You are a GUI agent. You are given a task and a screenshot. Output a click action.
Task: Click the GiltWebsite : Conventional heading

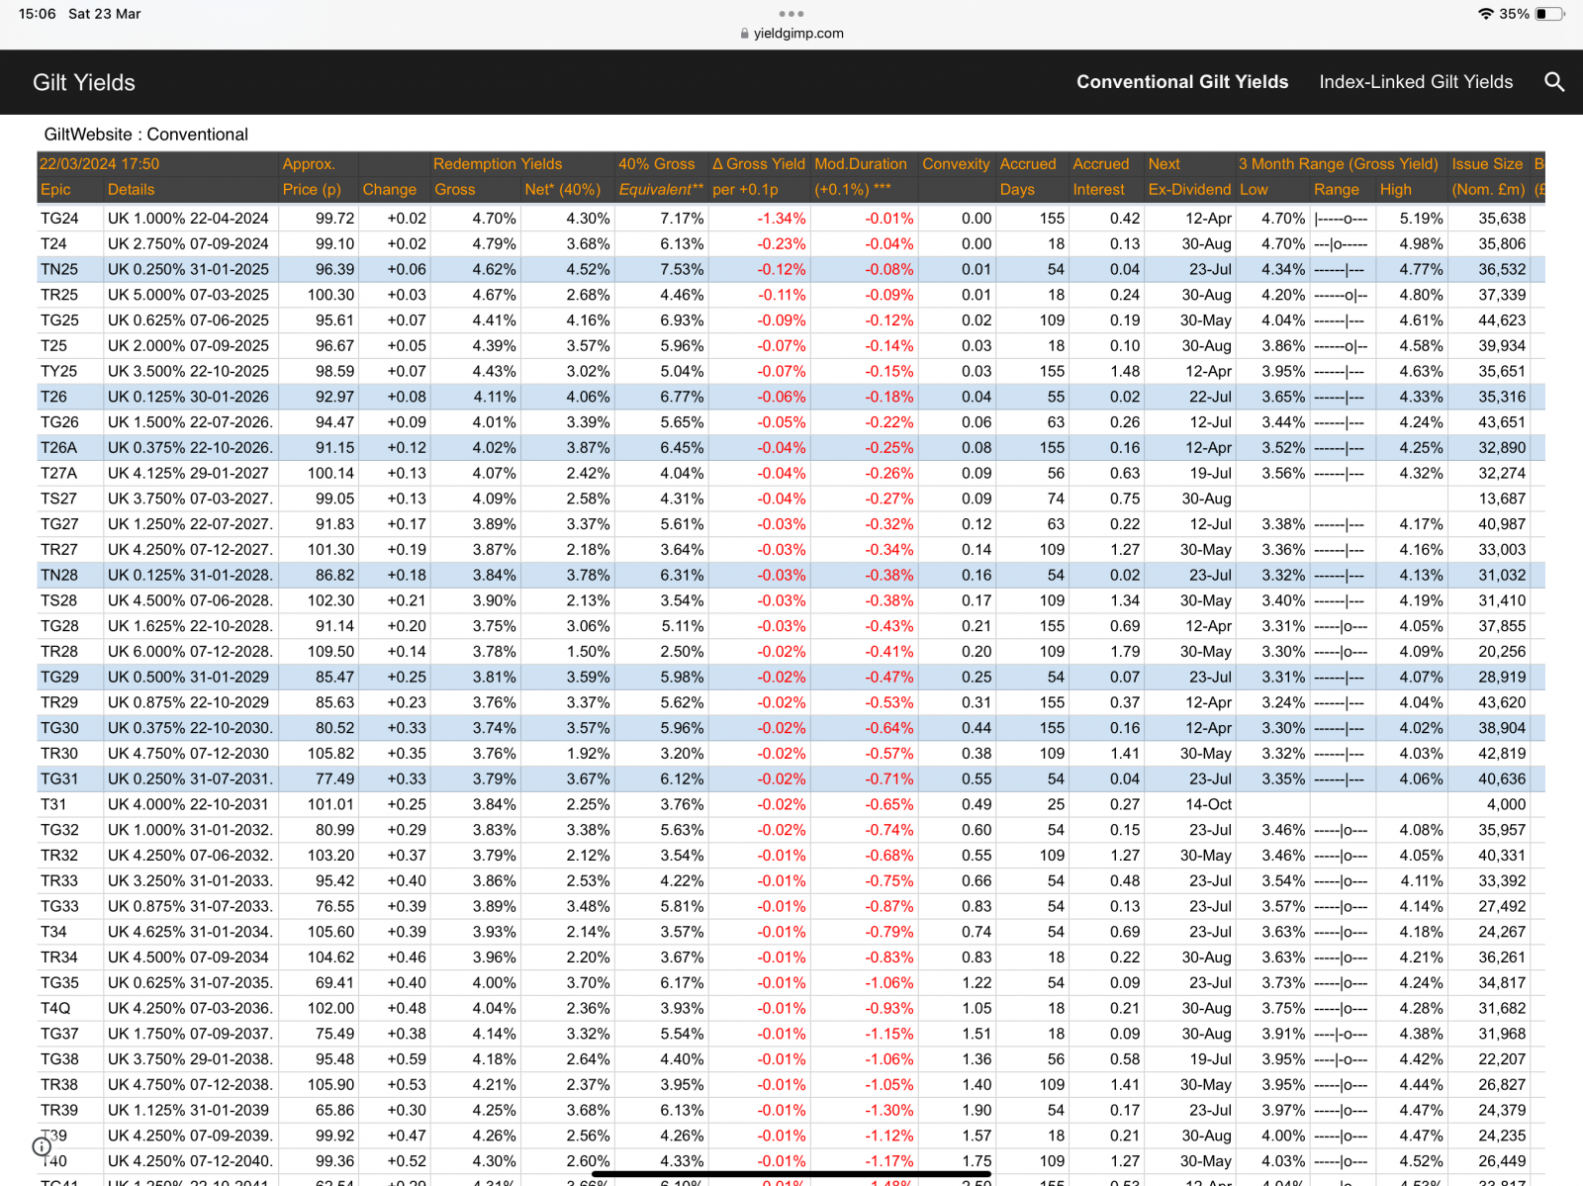click(x=145, y=135)
